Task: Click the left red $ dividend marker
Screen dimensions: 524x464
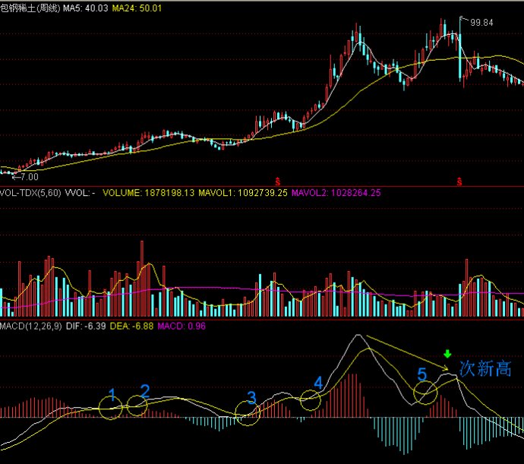Action: click(x=278, y=181)
